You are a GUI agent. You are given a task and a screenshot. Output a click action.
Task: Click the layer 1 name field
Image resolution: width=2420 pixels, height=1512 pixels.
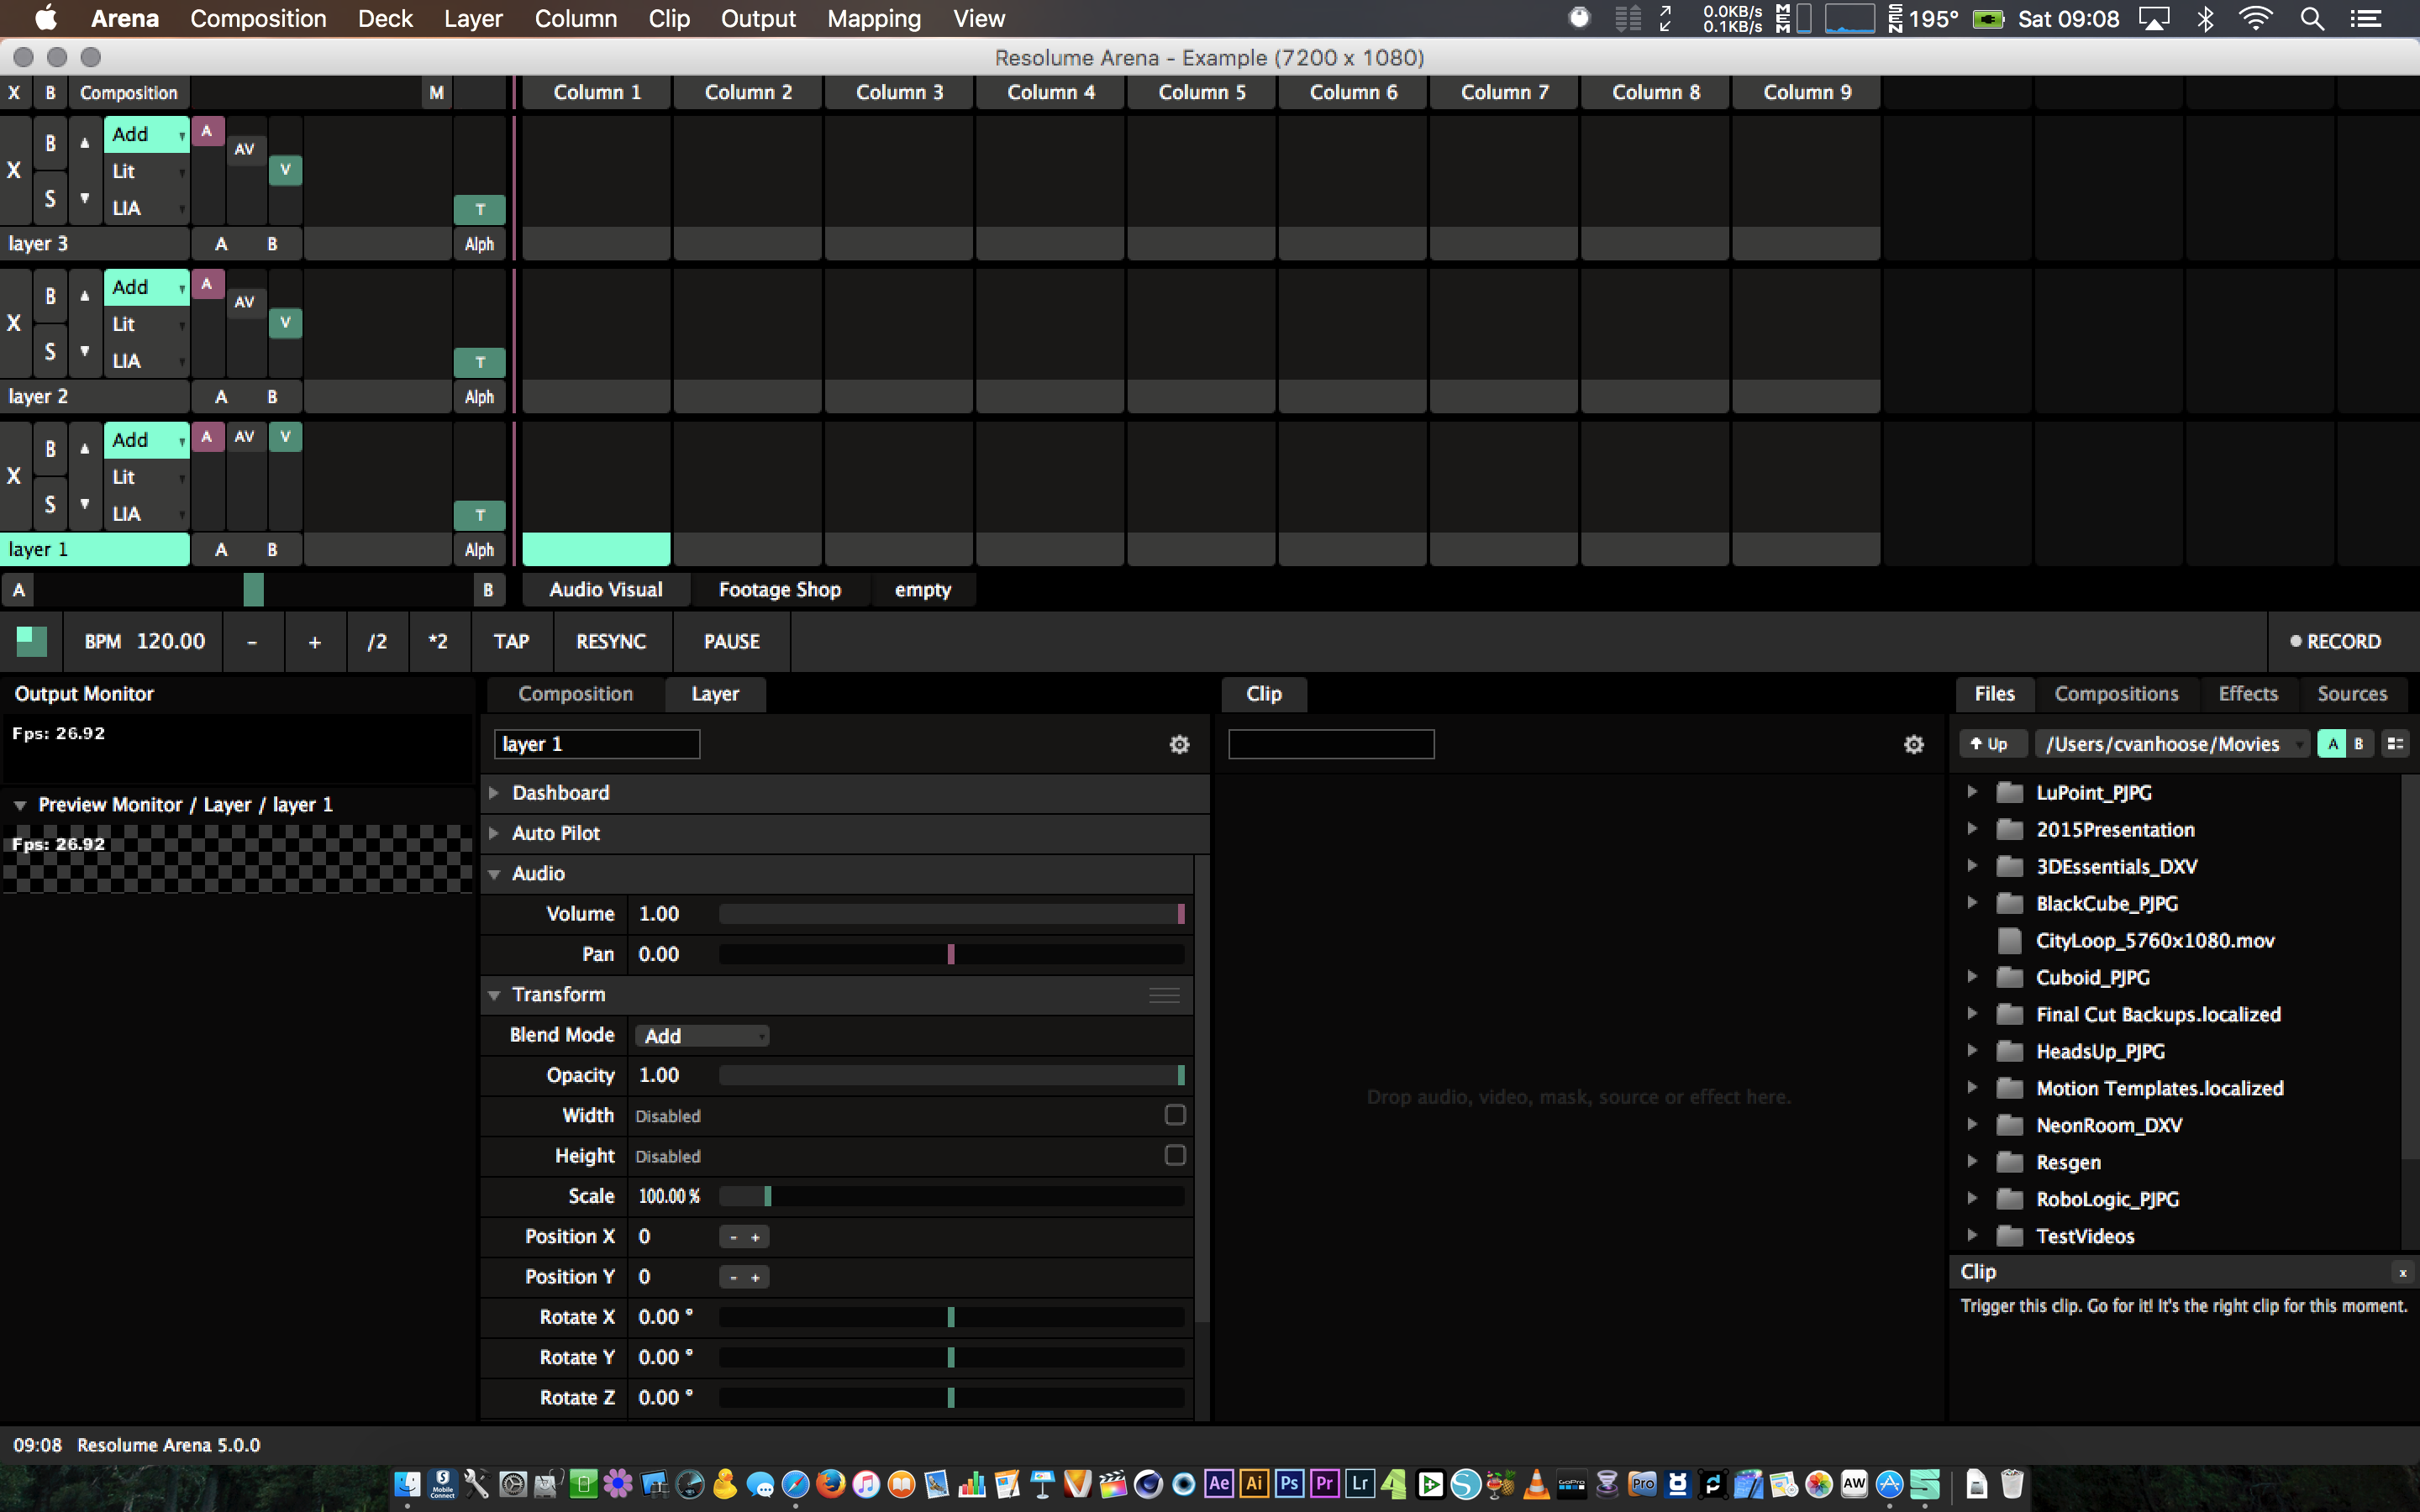597,744
